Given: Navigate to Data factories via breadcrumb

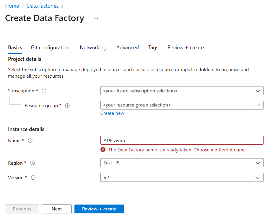Looking at the screenshot, I should point(43,6).
